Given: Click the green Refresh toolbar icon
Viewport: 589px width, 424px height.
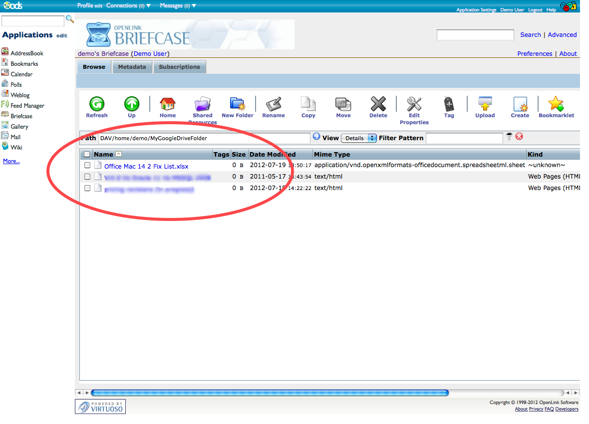Looking at the screenshot, I should pyautogui.click(x=96, y=104).
